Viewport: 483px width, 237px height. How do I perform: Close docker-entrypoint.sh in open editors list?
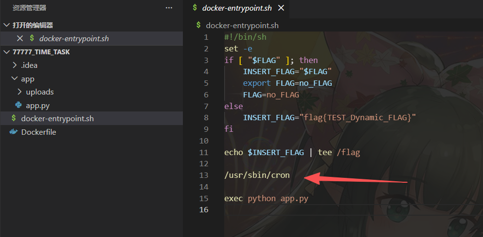tap(20, 38)
